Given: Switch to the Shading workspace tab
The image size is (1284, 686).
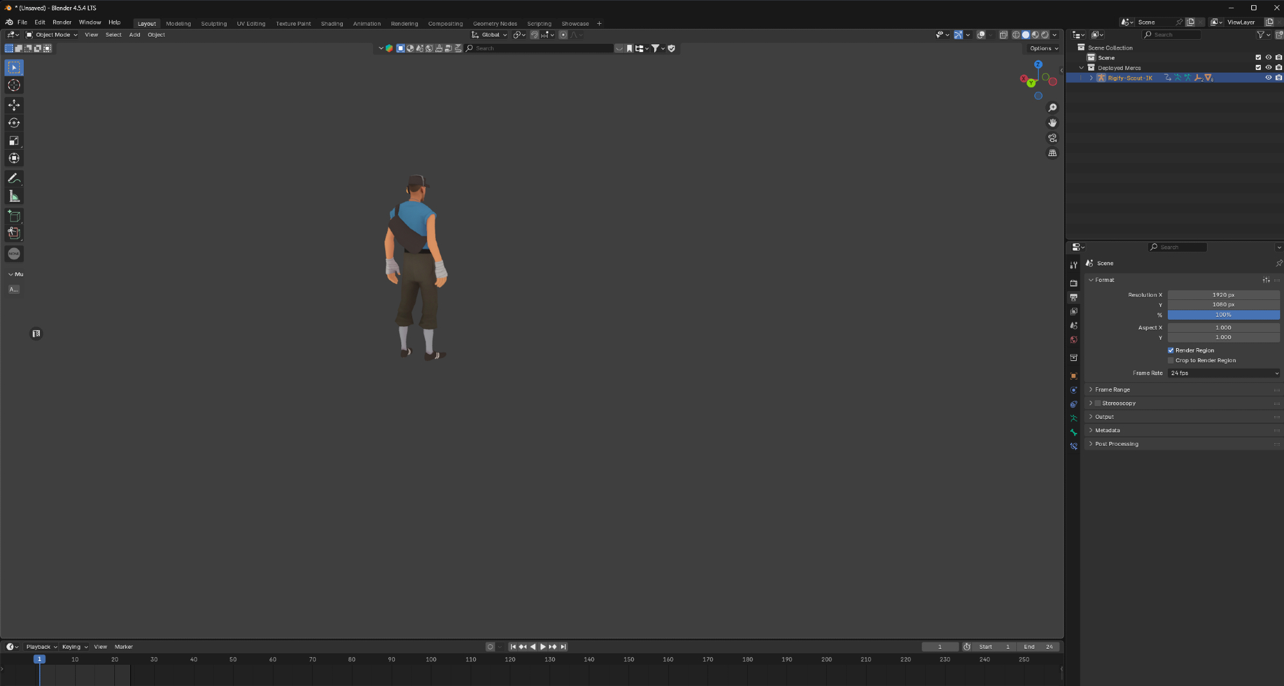Looking at the screenshot, I should pyautogui.click(x=332, y=24).
